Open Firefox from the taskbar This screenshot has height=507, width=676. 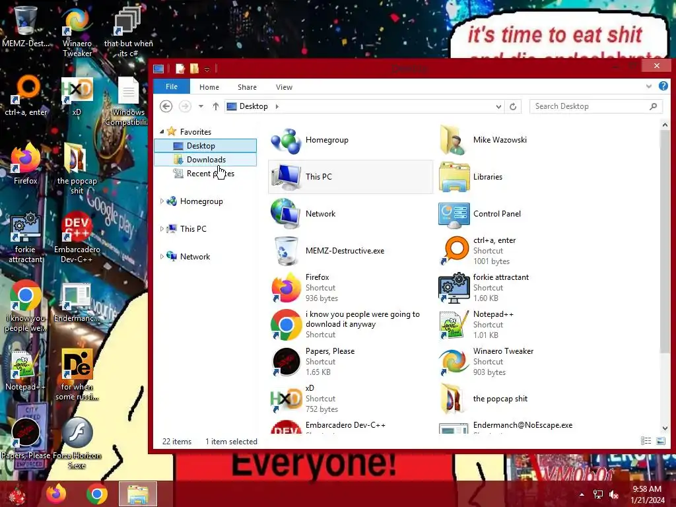(57, 494)
